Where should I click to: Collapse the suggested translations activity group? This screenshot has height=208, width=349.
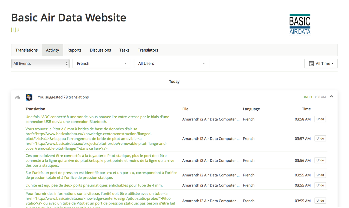point(331,96)
